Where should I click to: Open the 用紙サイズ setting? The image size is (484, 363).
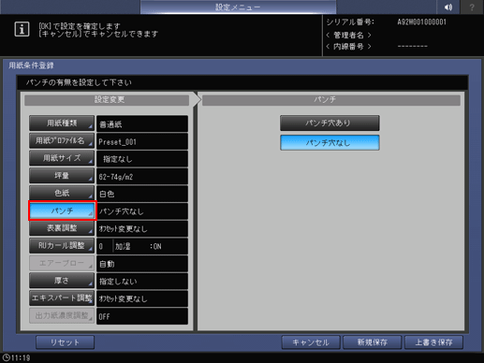(62, 158)
